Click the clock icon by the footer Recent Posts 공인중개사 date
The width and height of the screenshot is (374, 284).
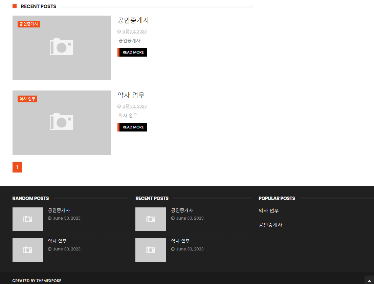click(173, 218)
